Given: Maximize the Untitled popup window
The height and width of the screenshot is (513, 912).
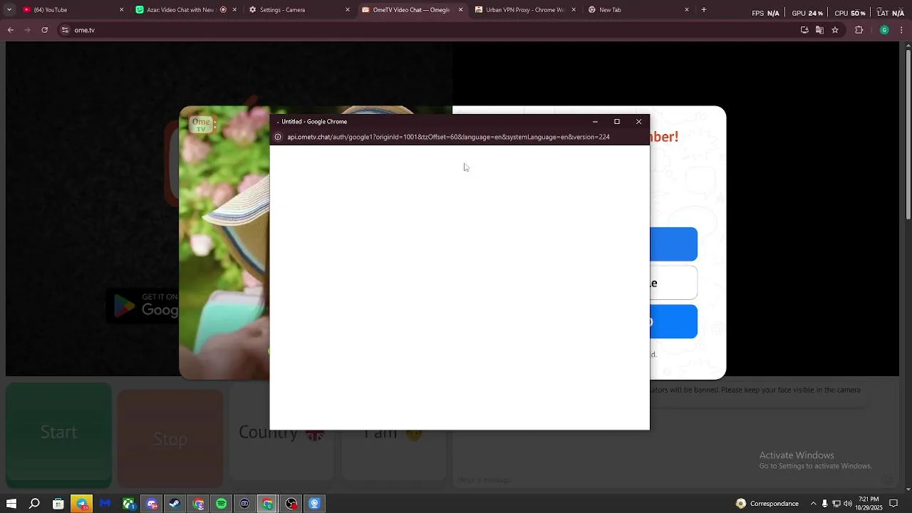Looking at the screenshot, I should 617,122.
